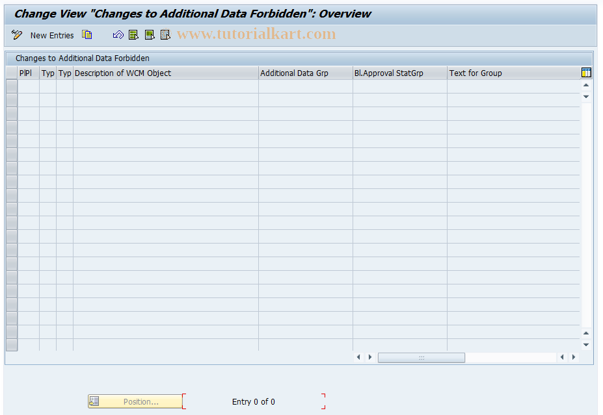The width and height of the screenshot is (603, 415).
Task: Click right scroll arrow before horizontal scrollbar
Action: point(370,357)
